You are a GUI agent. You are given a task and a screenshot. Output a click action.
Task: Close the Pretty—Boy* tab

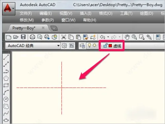[x=43, y=28]
